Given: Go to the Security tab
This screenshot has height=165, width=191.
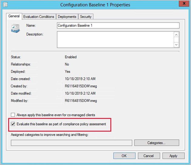Looking at the screenshot, I should (86, 17).
